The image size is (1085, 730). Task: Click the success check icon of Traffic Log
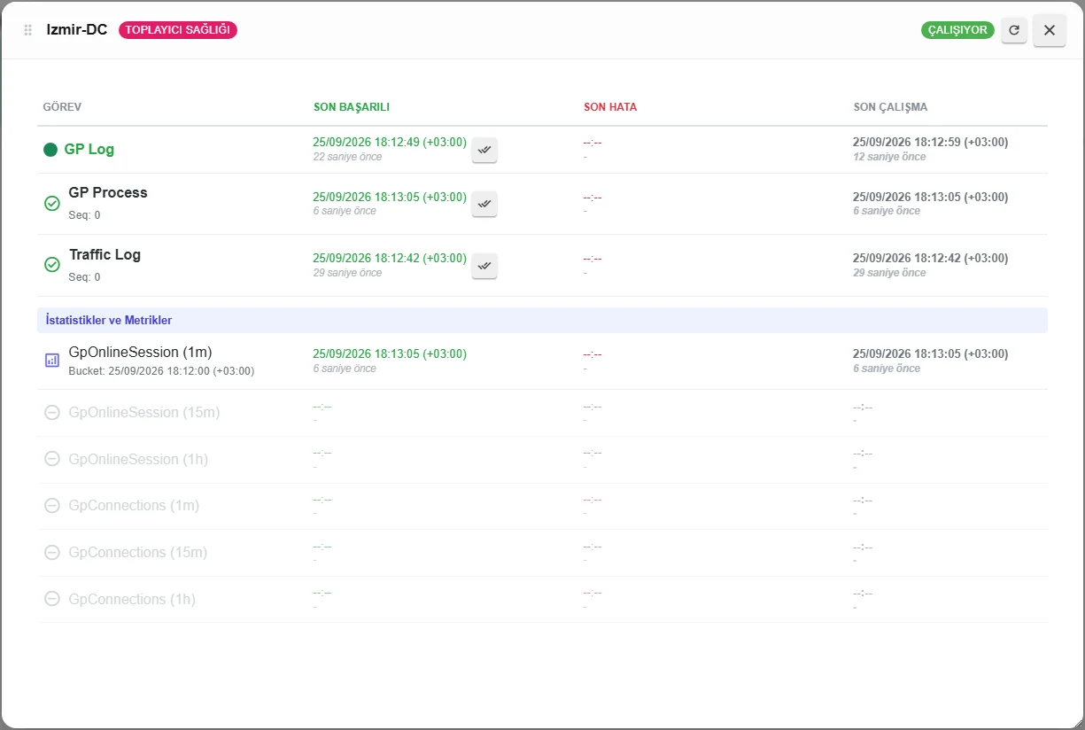pos(52,265)
